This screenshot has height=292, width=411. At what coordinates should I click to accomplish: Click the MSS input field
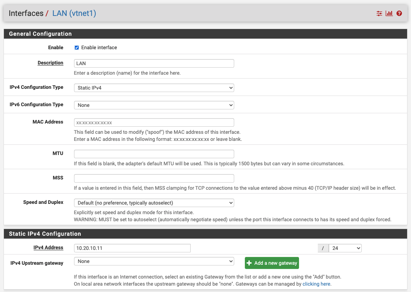[154, 178]
